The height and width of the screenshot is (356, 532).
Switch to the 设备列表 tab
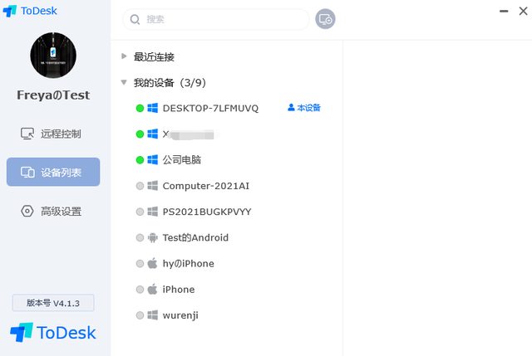point(53,172)
